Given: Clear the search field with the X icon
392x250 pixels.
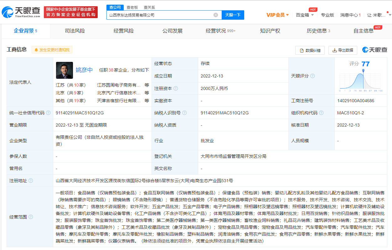Looking at the screenshot, I should coord(216,15).
